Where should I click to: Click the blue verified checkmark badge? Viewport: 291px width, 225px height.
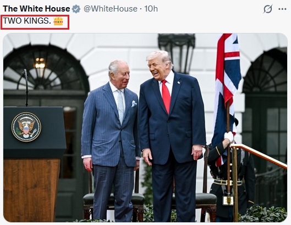point(76,9)
